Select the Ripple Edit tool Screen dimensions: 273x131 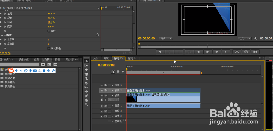(87, 70)
